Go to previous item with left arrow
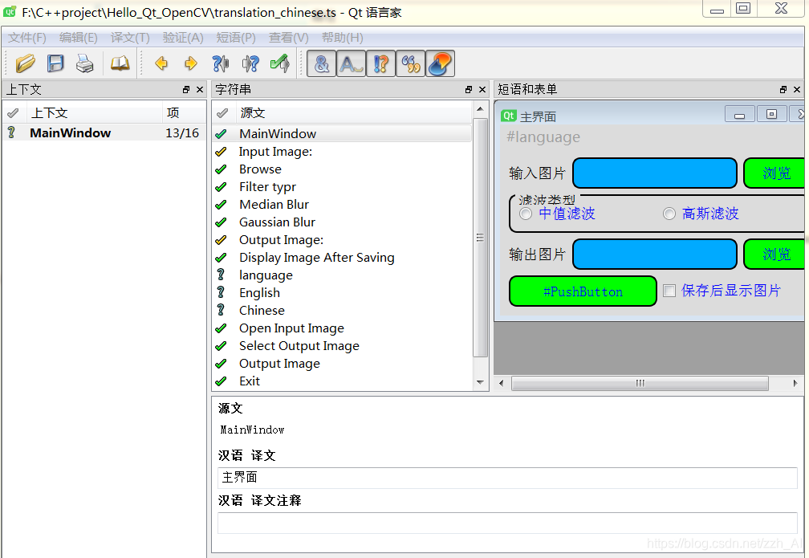The width and height of the screenshot is (809, 558). click(x=161, y=63)
